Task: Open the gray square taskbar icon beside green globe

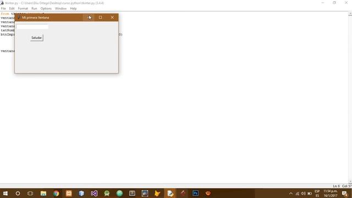Action: point(132,193)
